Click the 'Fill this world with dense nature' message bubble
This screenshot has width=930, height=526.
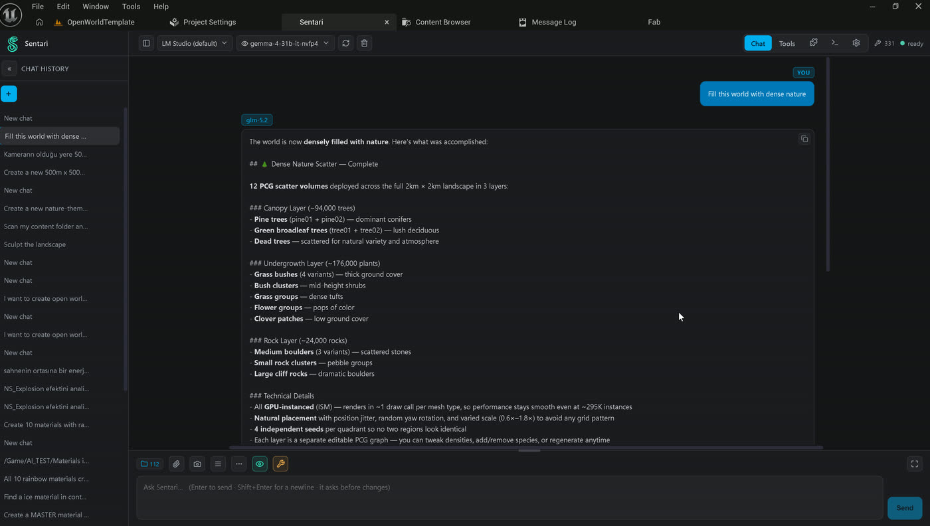(x=757, y=94)
